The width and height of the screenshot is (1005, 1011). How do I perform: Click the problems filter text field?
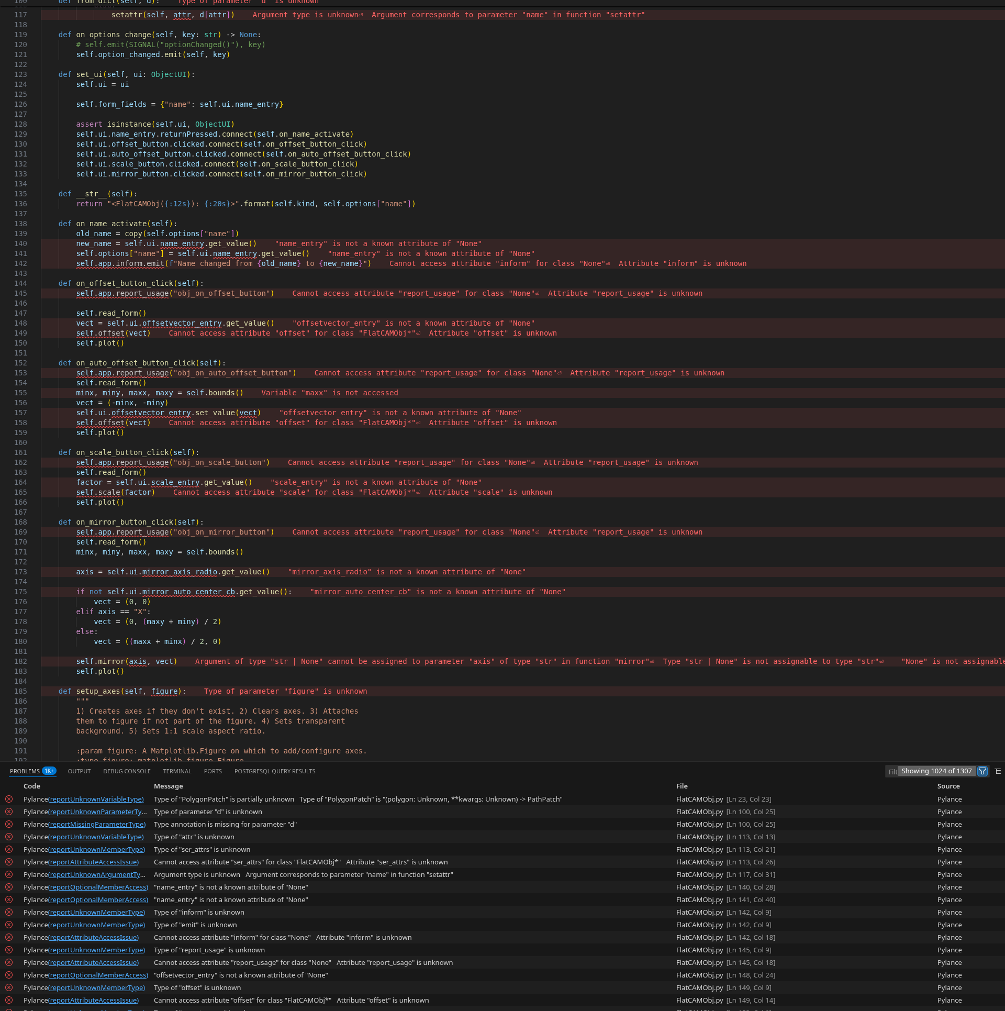coord(891,771)
